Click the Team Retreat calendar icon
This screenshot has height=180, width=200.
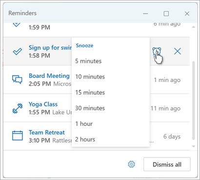click(x=18, y=136)
